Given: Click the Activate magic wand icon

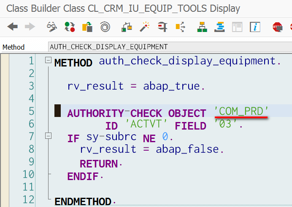Looking at the screenshot, I should click(144, 27).
